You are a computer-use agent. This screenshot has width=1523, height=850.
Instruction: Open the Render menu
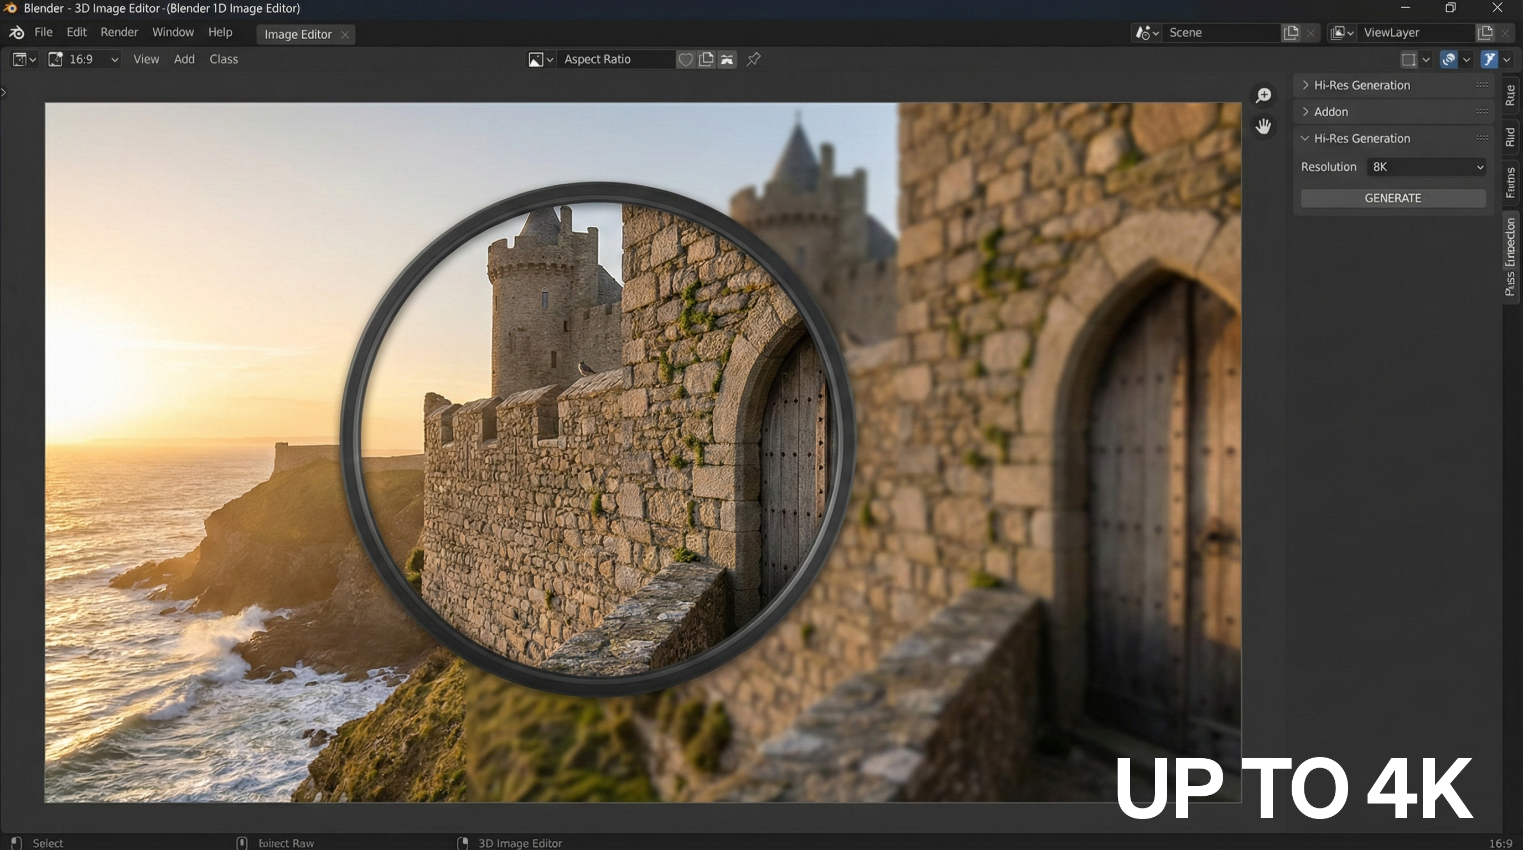[x=119, y=33]
